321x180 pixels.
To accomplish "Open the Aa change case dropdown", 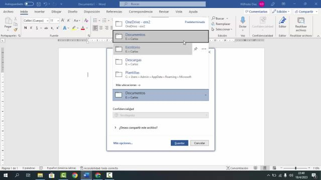I will pos(77,20).
